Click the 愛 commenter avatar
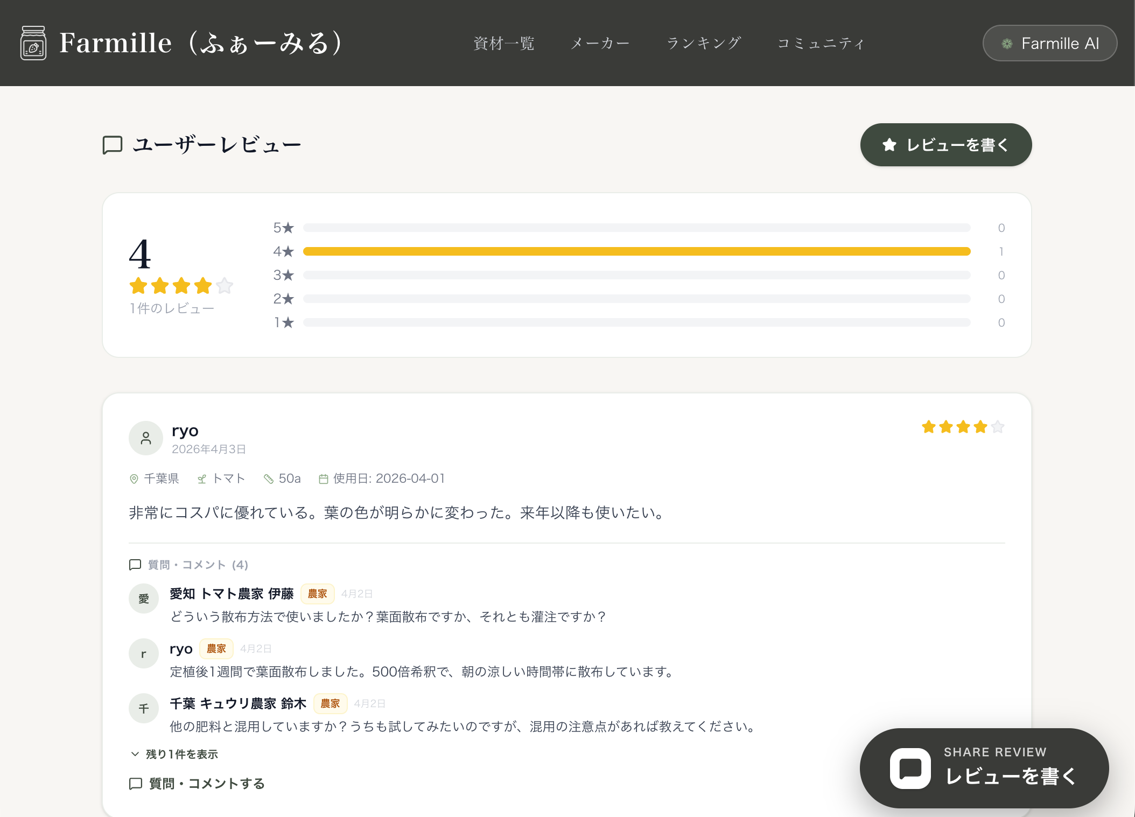The image size is (1135, 817). (144, 598)
